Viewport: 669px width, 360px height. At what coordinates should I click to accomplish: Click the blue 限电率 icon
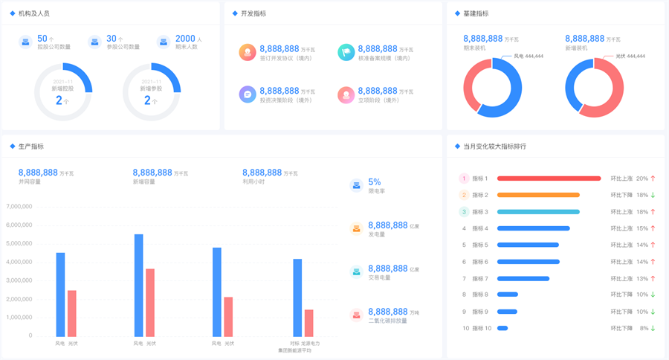pos(357,185)
